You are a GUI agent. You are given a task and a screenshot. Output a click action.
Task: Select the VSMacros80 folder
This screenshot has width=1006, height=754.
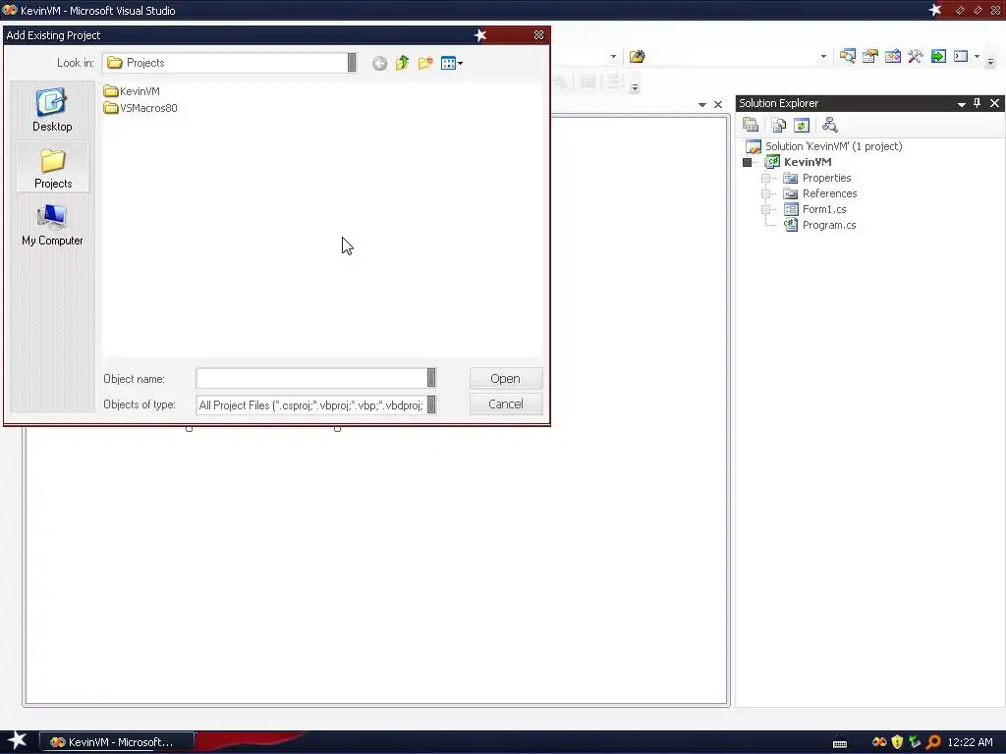140,108
